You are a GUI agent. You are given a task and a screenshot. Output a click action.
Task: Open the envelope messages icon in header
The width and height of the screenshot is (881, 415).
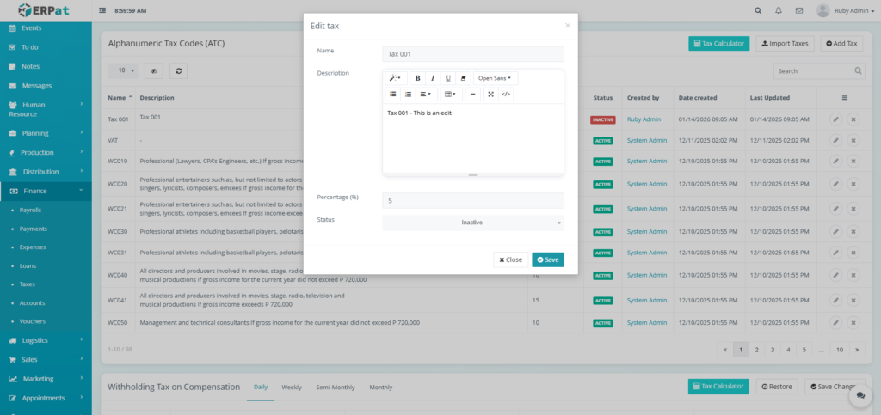click(x=799, y=10)
